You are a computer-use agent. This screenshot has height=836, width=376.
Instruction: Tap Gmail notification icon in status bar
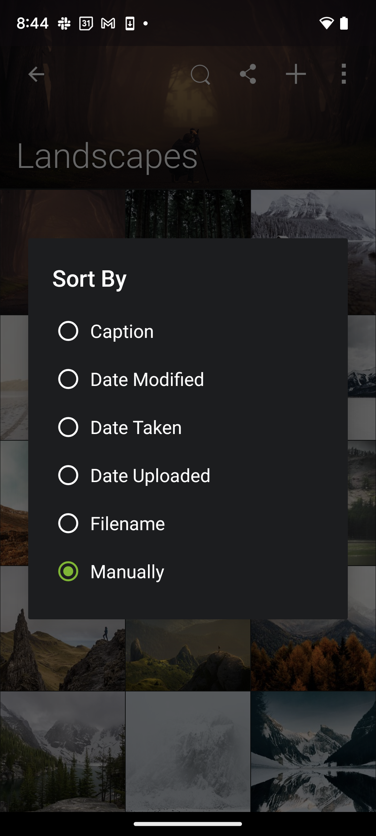pos(108,24)
